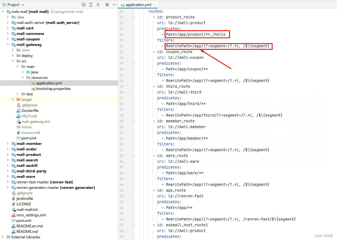Click the fold marker at line 35

tap(134, 156)
